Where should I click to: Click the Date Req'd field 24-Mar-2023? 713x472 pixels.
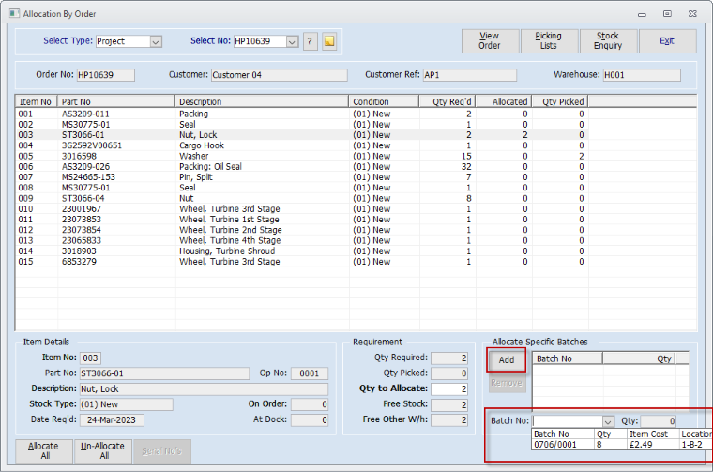click(x=112, y=419)
